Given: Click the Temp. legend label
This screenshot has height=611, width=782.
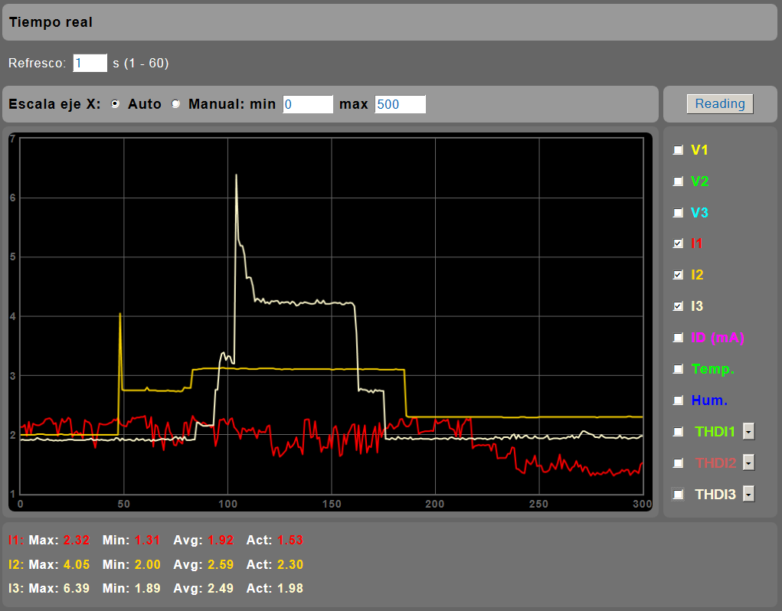Looking at the screenshot, I should pyautogui.click(x=712, y=369).
